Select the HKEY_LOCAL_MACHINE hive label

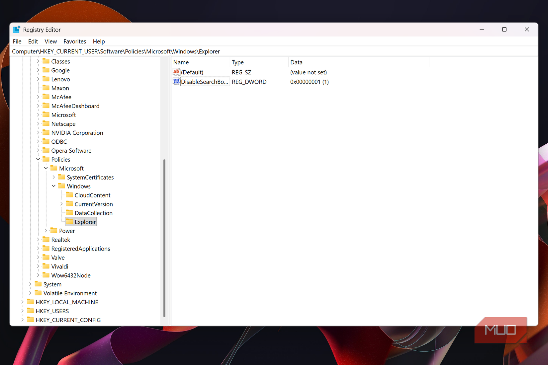pos(67,302)
